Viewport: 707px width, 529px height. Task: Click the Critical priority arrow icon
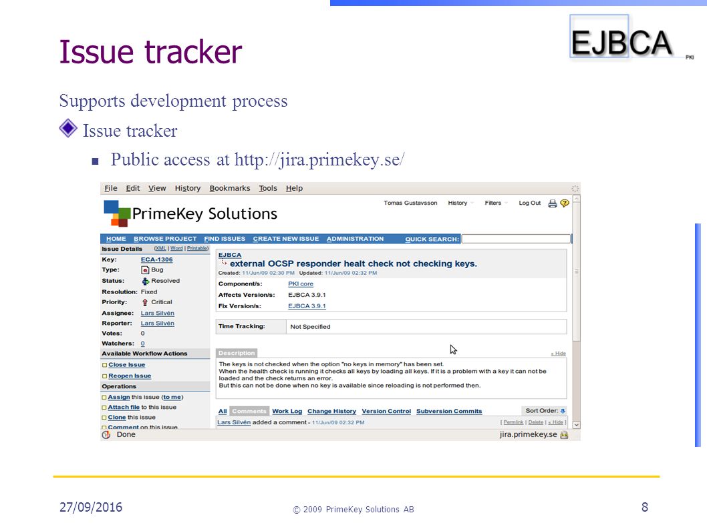pyautogui.click(x=145, y=303)
